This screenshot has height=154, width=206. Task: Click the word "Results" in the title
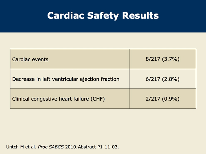click(x=140, y=16)
